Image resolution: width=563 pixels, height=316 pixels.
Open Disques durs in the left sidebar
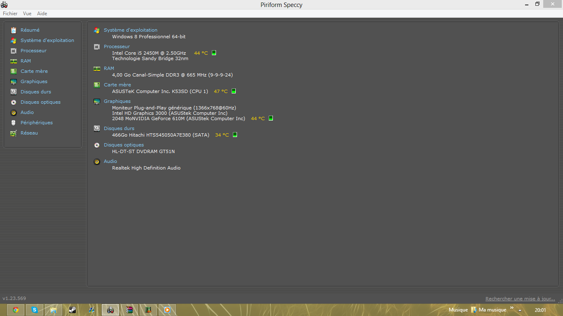(36, 92)
